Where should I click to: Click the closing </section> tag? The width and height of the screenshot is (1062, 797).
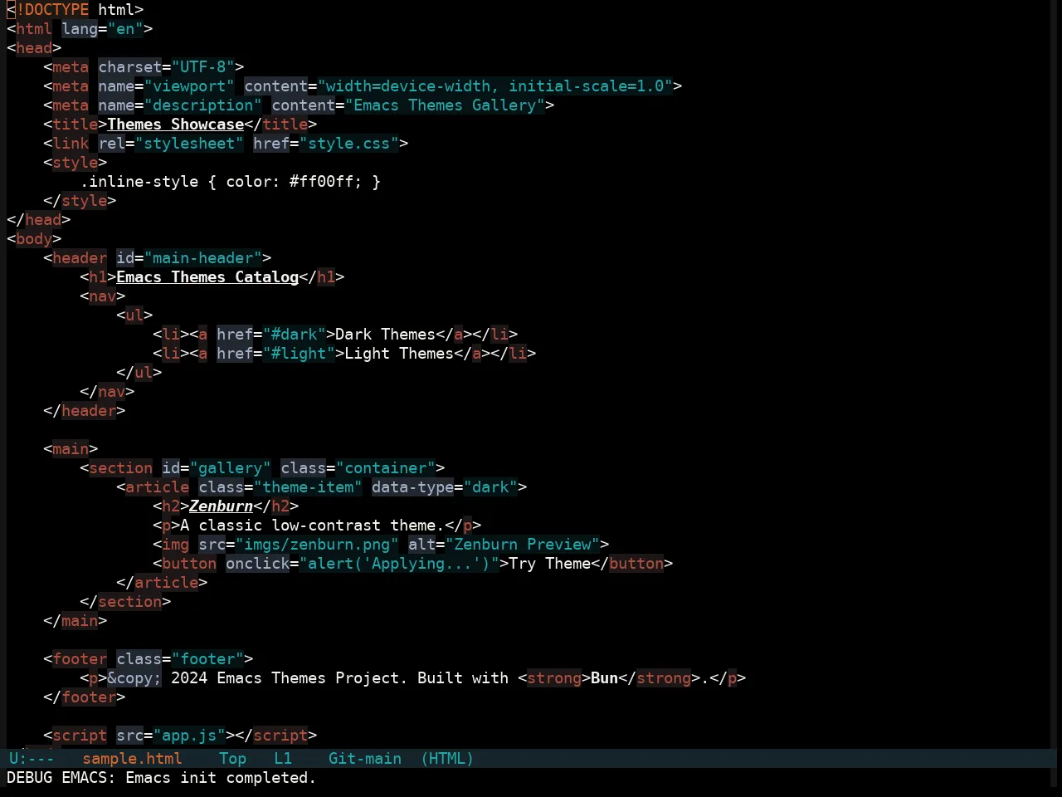(x=125, y=602)
